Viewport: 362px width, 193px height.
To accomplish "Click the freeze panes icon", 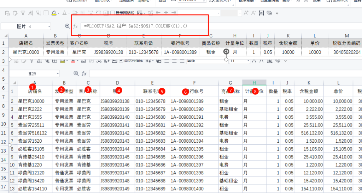I will pyautogui.click(x=139, y=13).
